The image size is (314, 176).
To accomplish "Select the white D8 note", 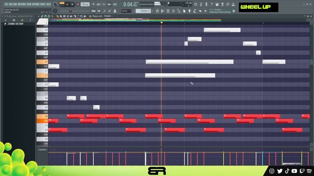I will [x=222, y=30].
